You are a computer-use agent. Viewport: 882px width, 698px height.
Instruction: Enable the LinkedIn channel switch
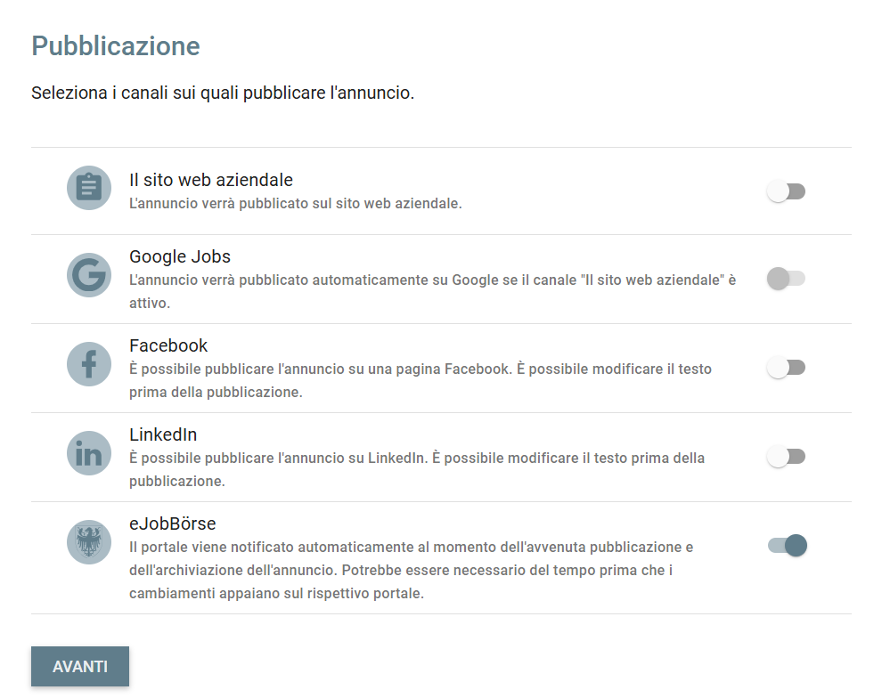(786, 457)
